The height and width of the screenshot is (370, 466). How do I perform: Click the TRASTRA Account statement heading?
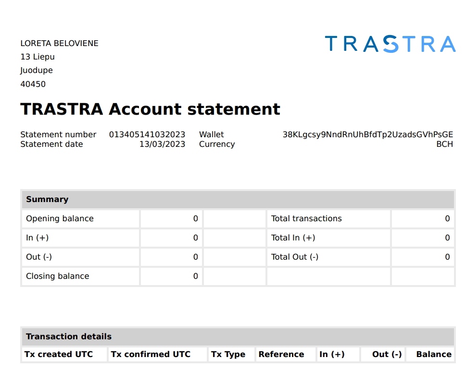coord(150,109)
